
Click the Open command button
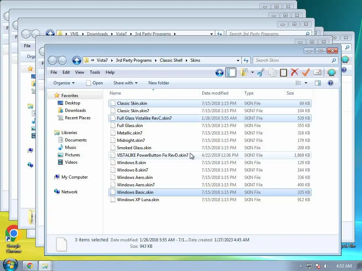click(94, 83)
